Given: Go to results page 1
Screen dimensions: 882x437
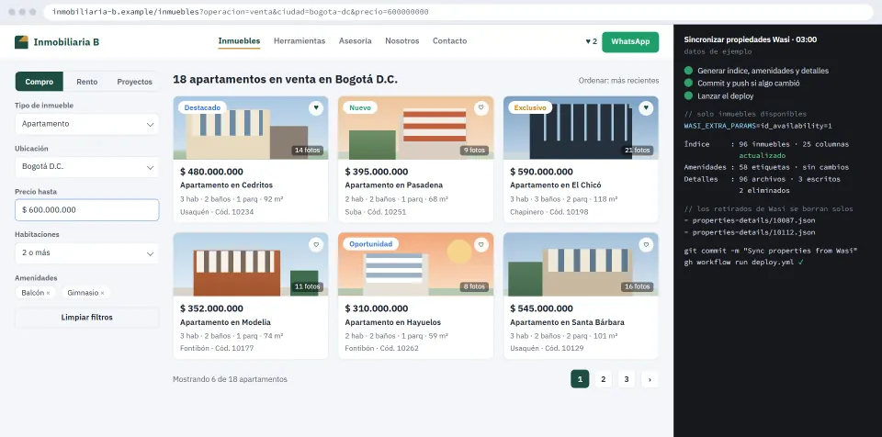Looking at the screenshot, I should click(580, 379).
